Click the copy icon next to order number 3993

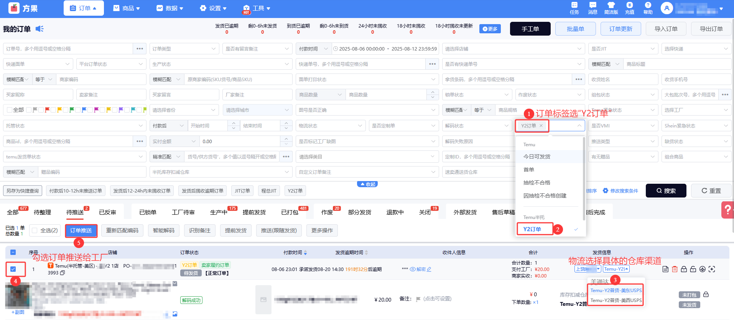tap(63, 273)
